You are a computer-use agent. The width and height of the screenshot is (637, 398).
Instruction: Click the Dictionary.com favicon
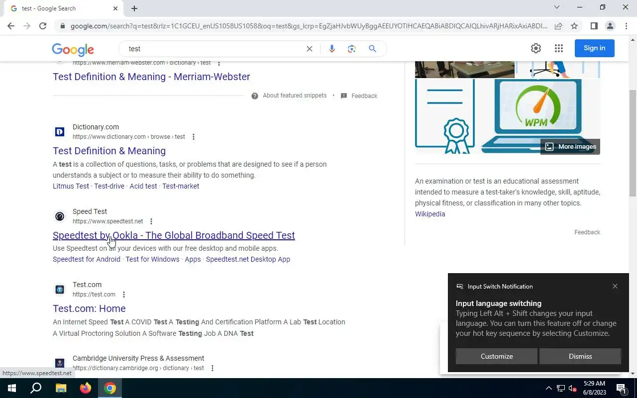click(60, 132)
